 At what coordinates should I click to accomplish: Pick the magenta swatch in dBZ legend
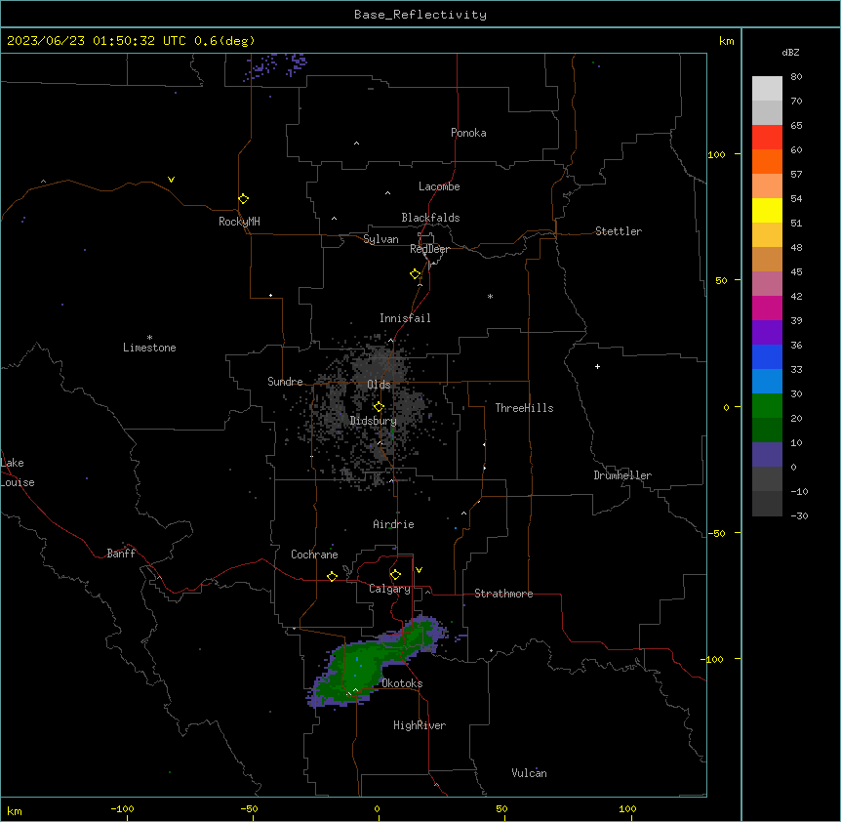pos(767,308)
